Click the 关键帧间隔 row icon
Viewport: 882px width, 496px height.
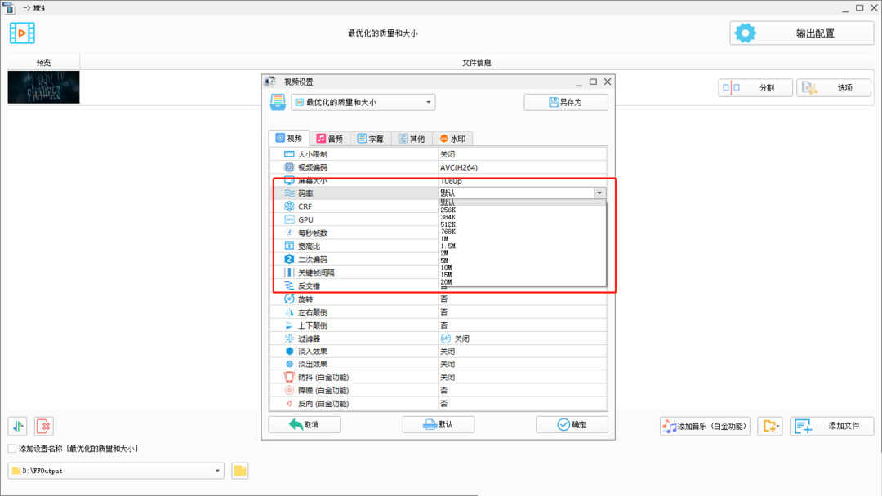[289, 272]
